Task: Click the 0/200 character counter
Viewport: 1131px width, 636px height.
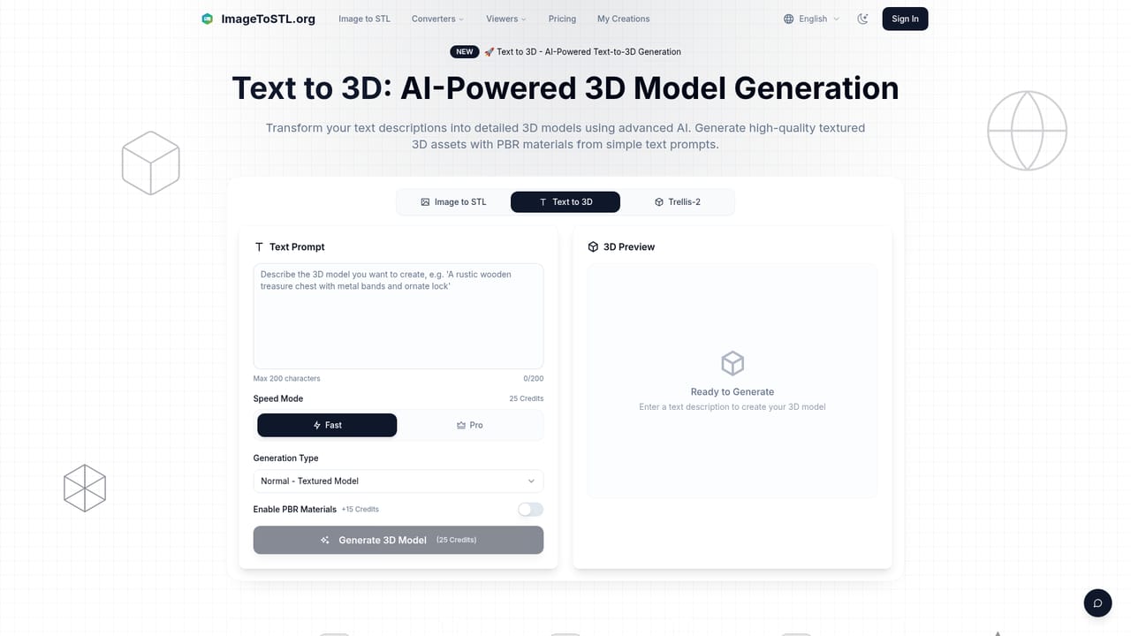Action: (534, 378)
